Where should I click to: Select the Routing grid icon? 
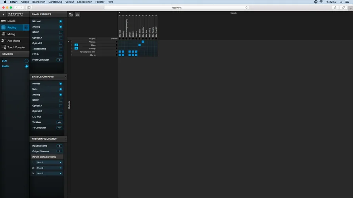[x=4, y=27]
